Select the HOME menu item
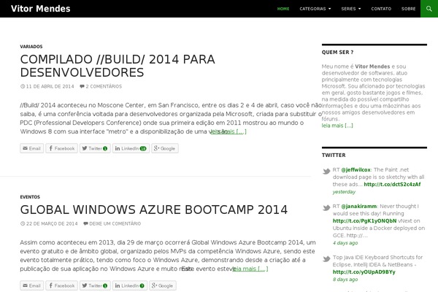438x292 pixels. [x=283, y=9]
